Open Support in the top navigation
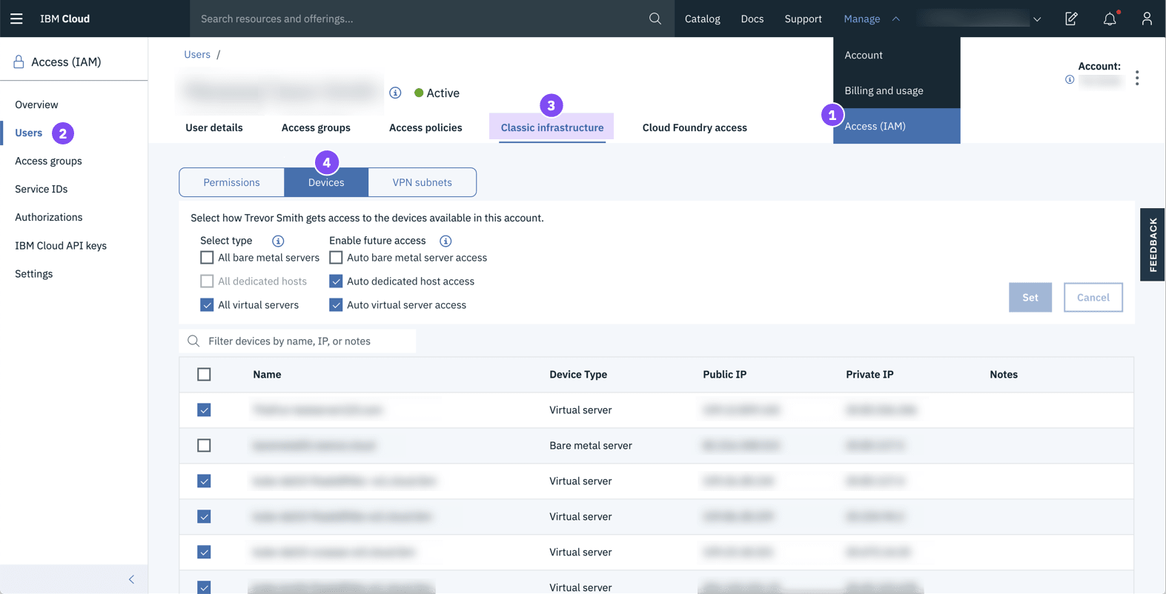This screenshot has width=1166, height=594. click(x=803, y=19)
